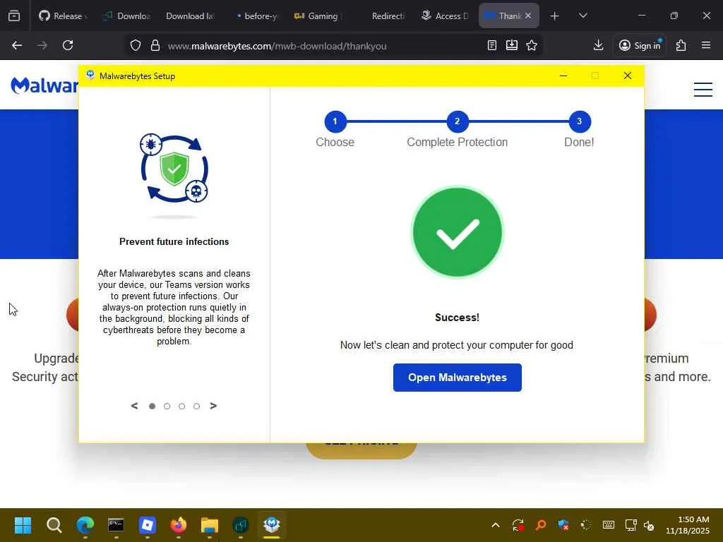Open File Explorer from taskbar
Viewport: 723px width, 542px height.
(209, 525)
